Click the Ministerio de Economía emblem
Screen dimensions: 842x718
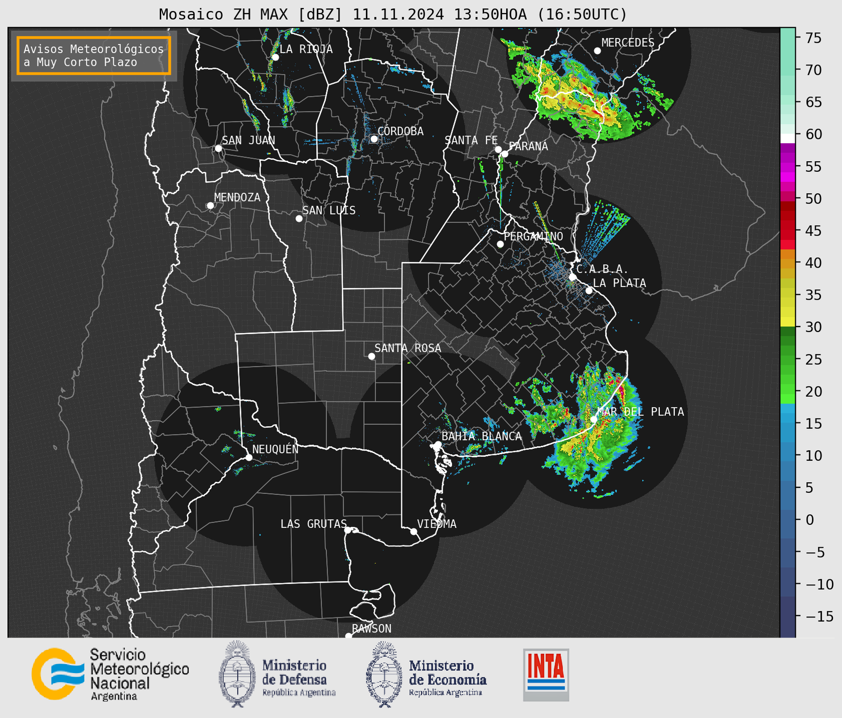383,675
